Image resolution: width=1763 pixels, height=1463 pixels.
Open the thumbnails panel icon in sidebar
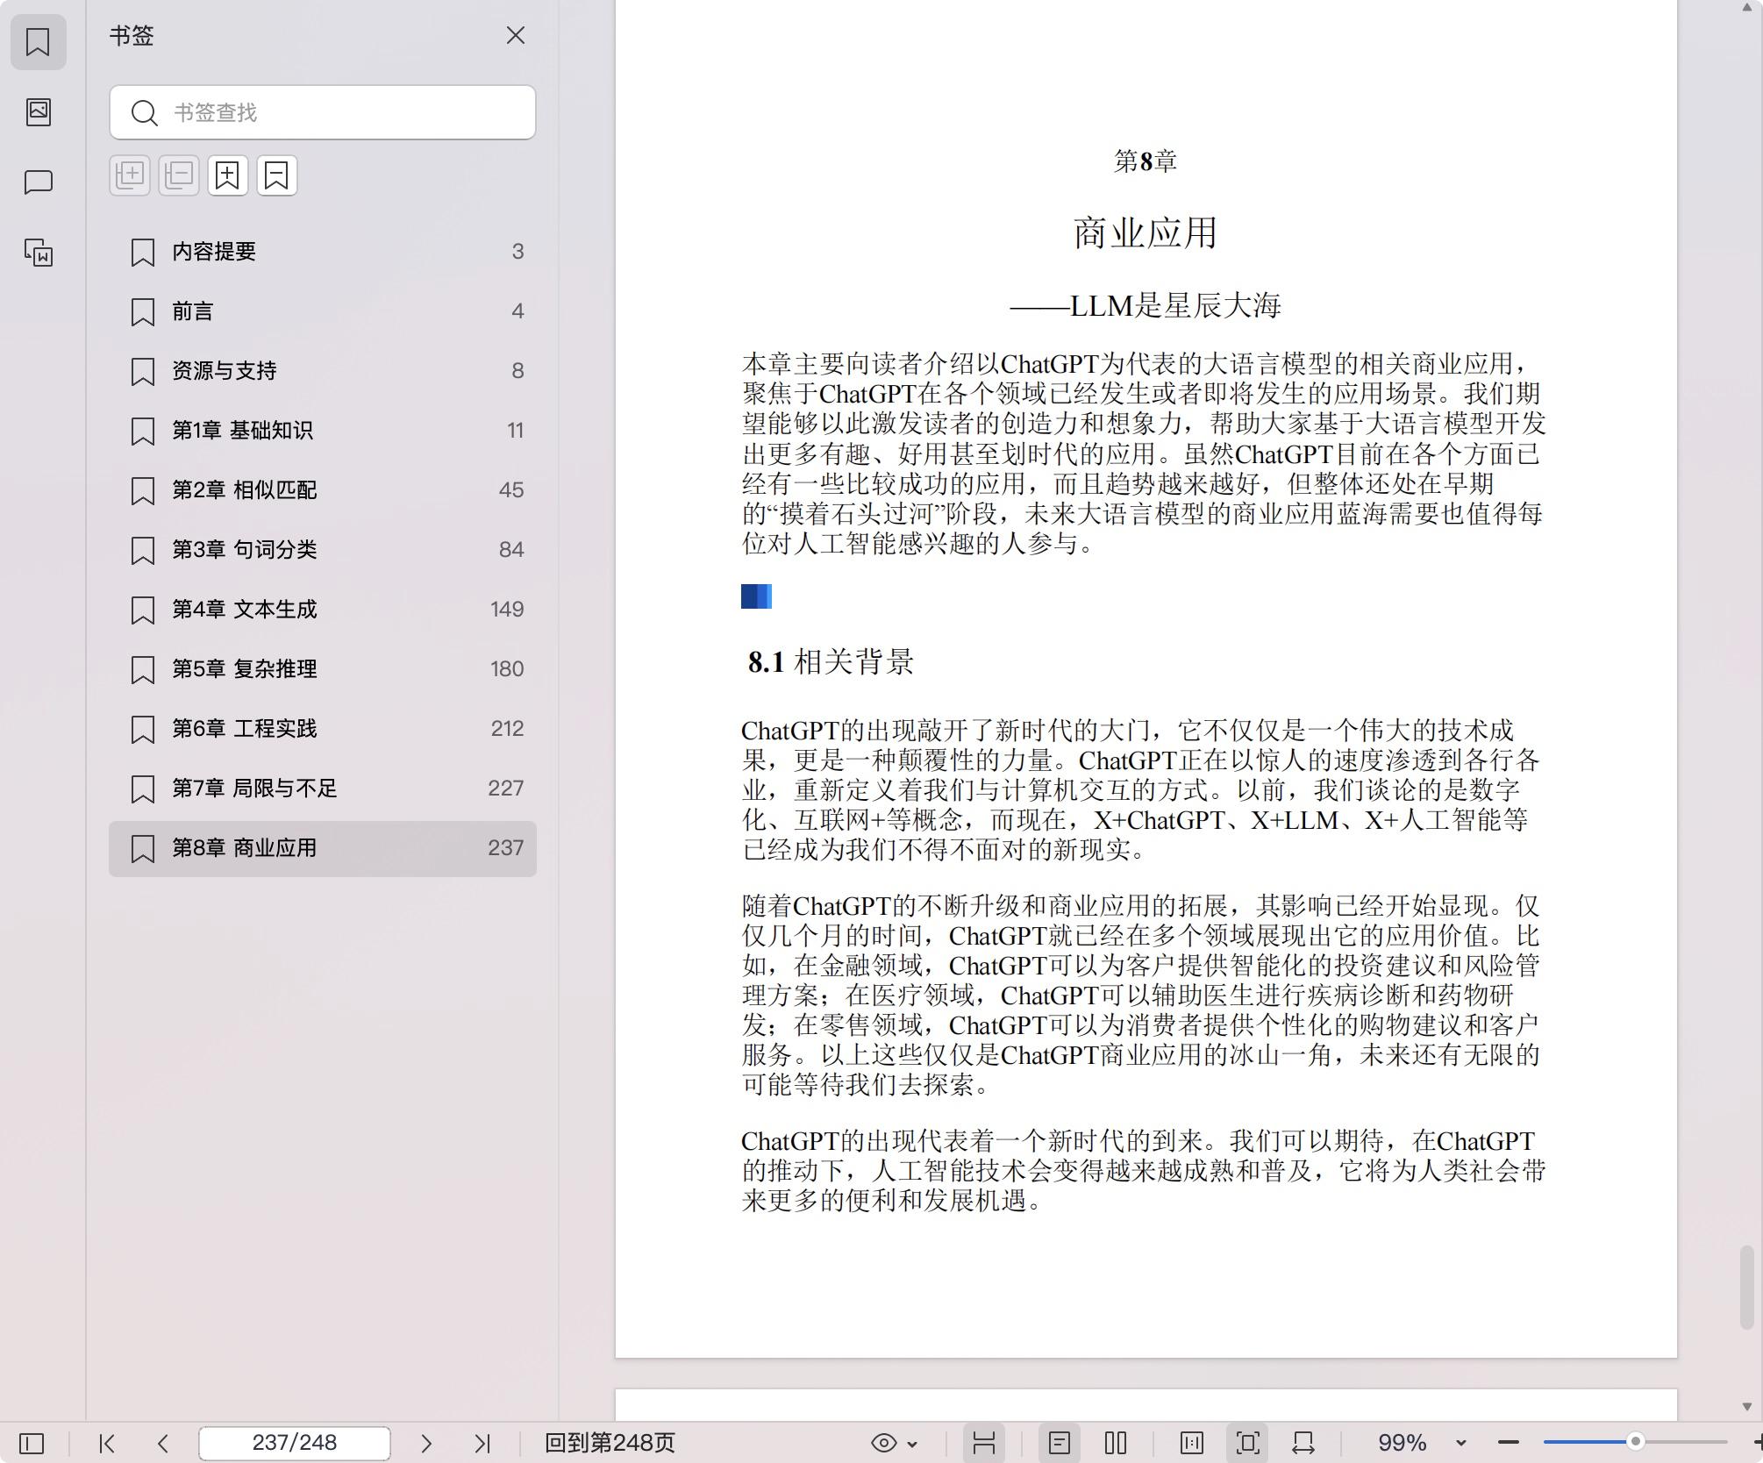tap(38, 111)
